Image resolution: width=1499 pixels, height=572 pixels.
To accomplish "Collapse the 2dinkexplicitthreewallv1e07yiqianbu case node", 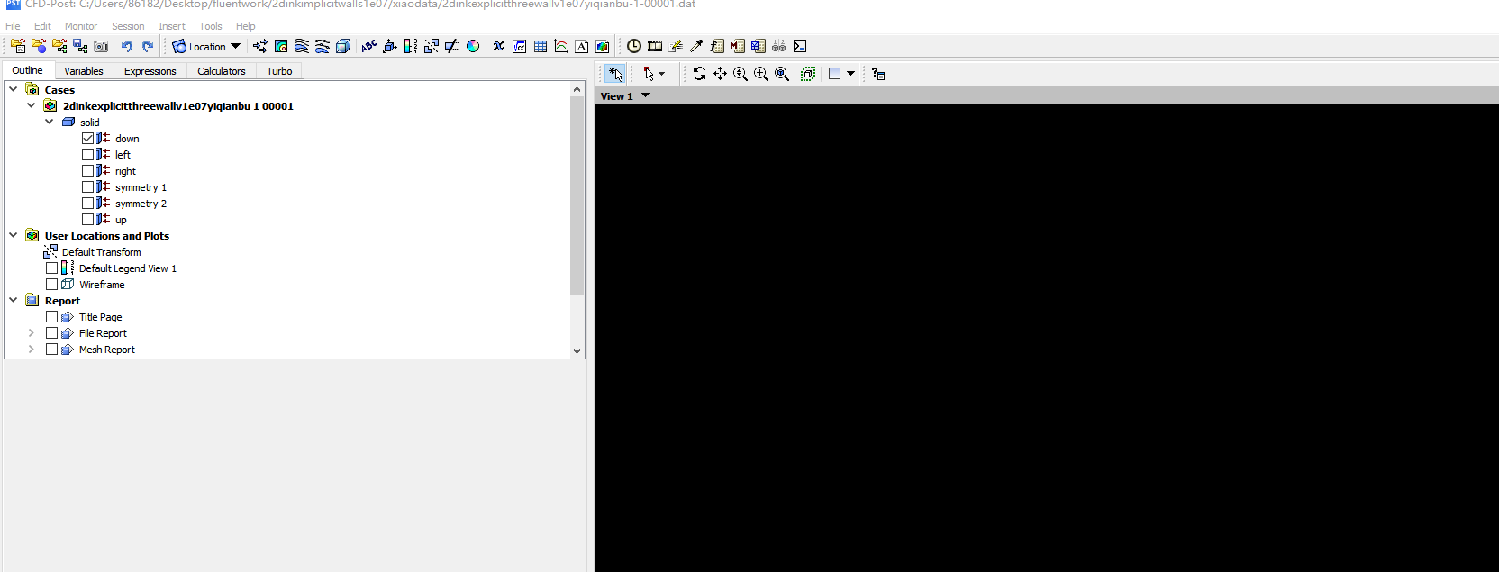I will [x=32, y=105].
